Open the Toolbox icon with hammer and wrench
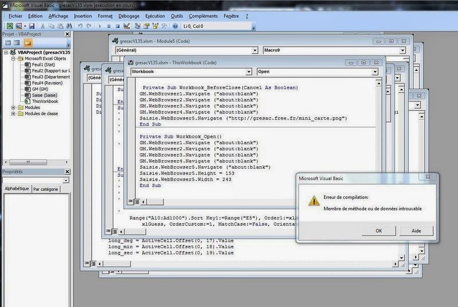458x307 pixels. pyautogui.click(x=164, y=26)
